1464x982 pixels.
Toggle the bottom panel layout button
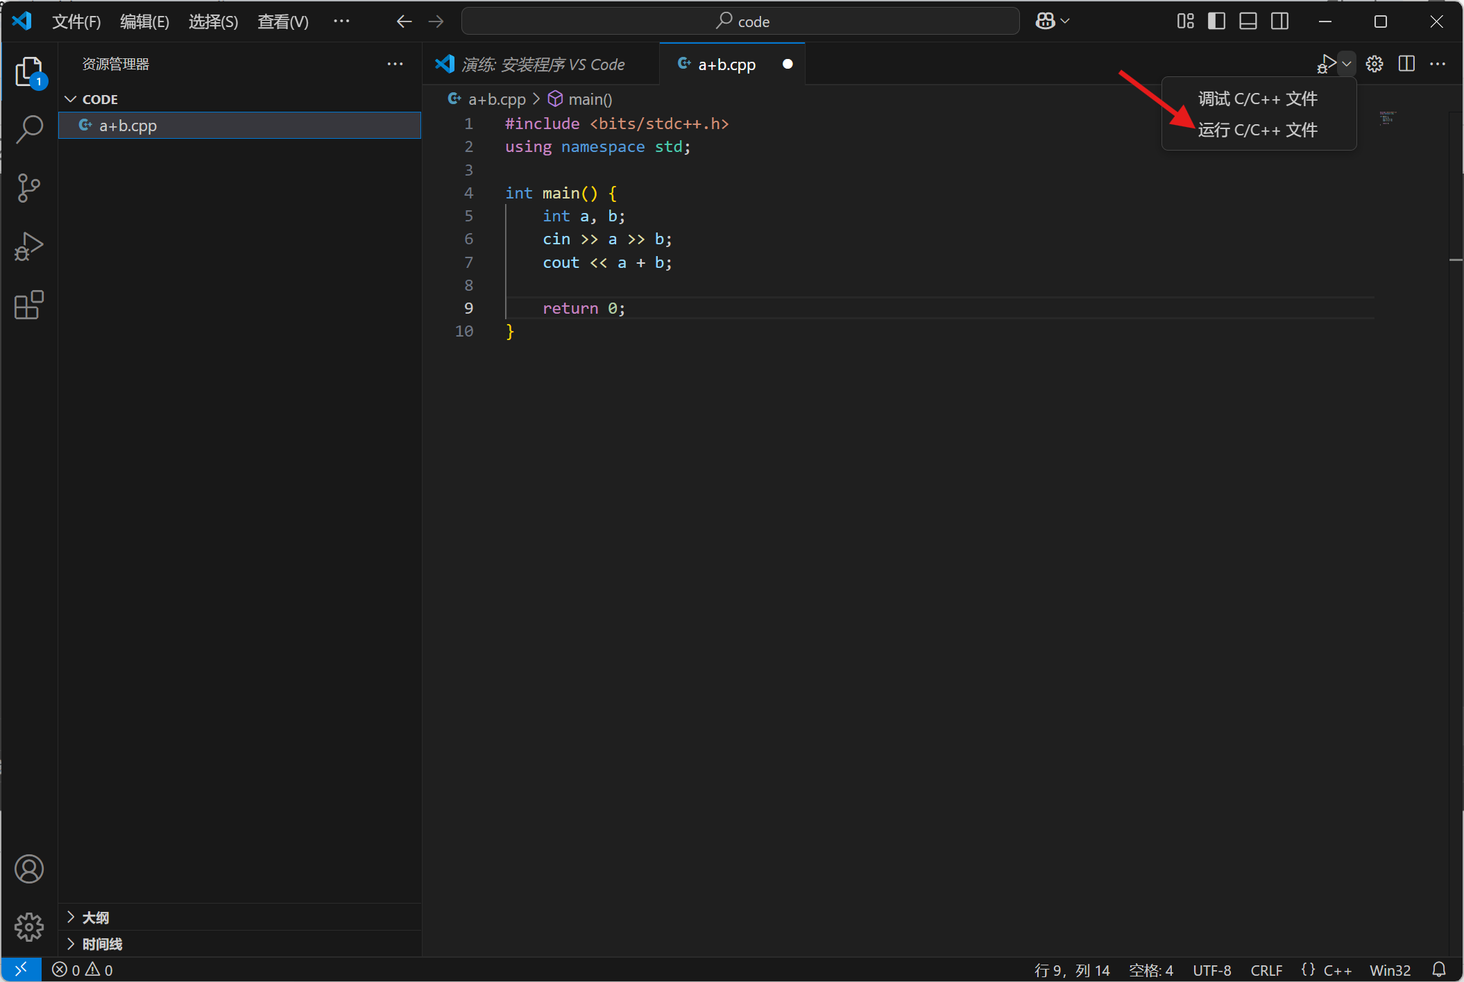1248,22
